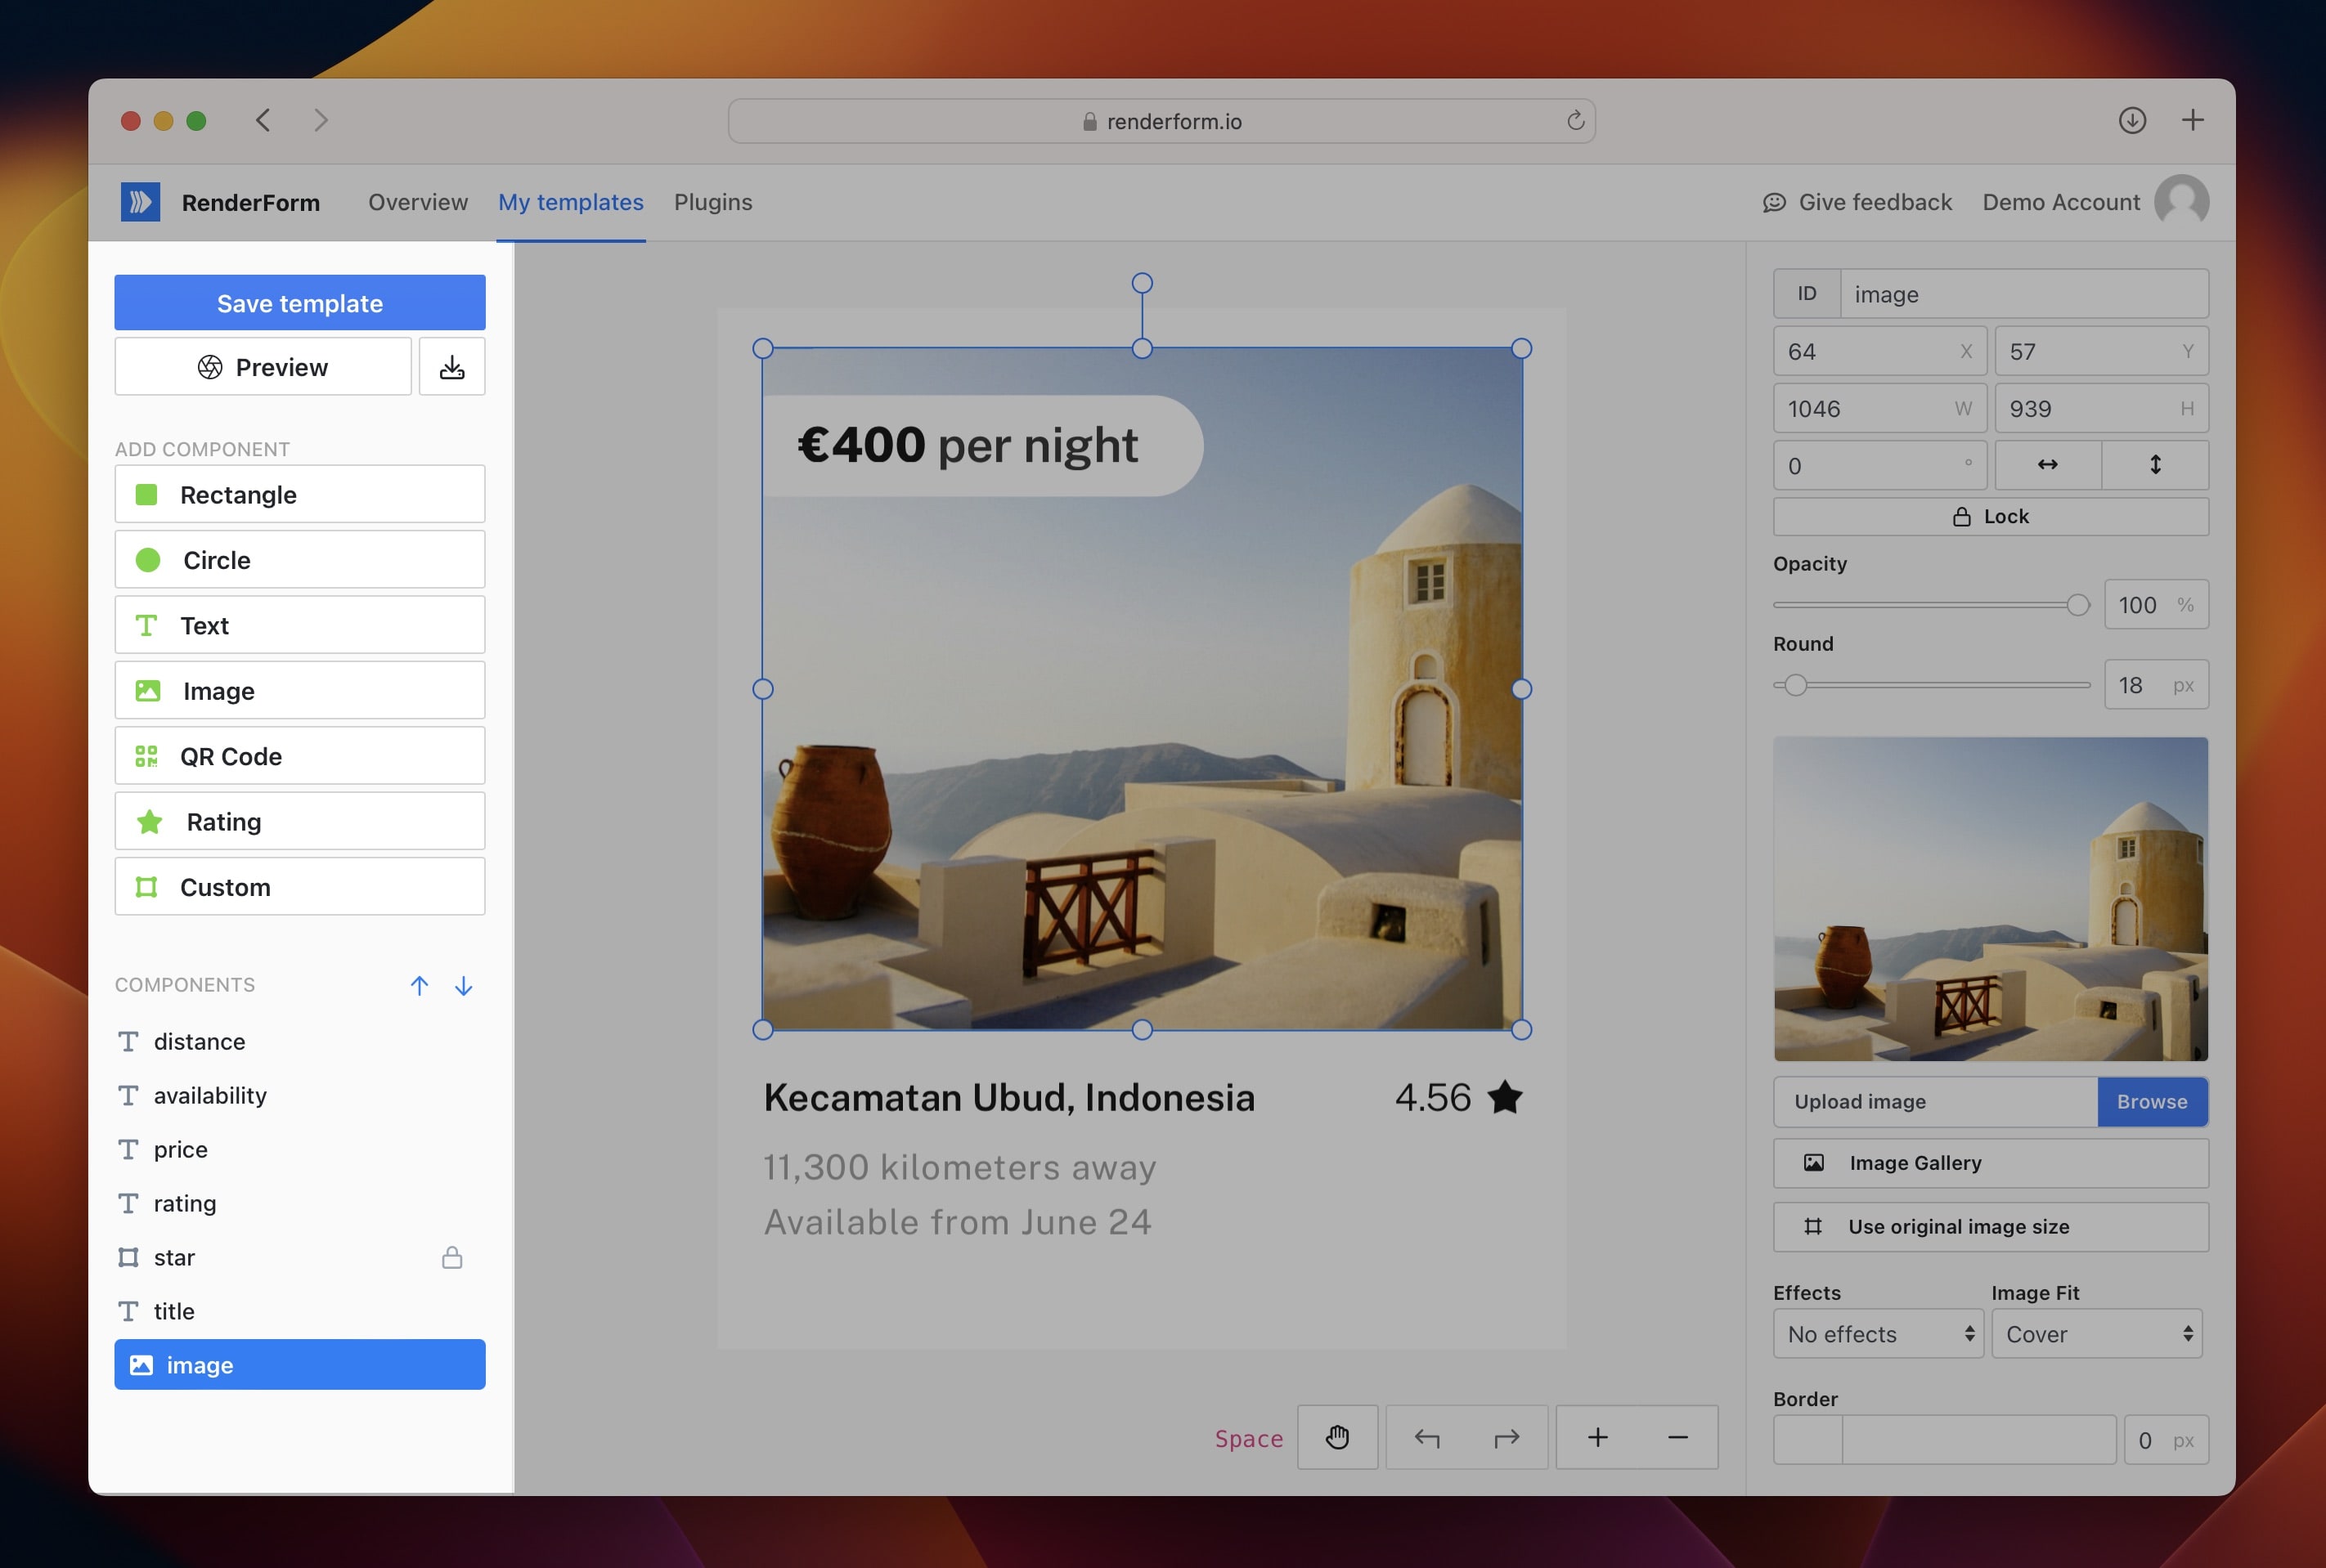Move component down with the down arrow

(x=463, y=985)
